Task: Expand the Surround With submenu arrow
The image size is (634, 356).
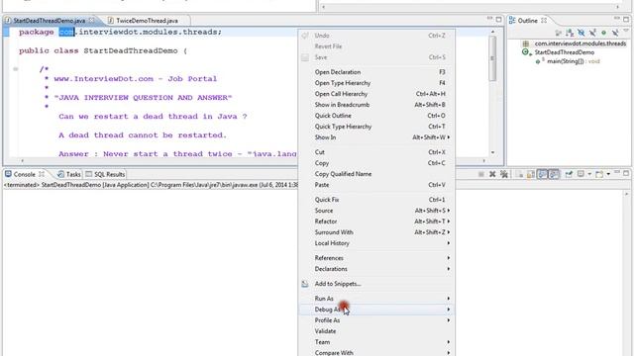Action: (449, 232)
